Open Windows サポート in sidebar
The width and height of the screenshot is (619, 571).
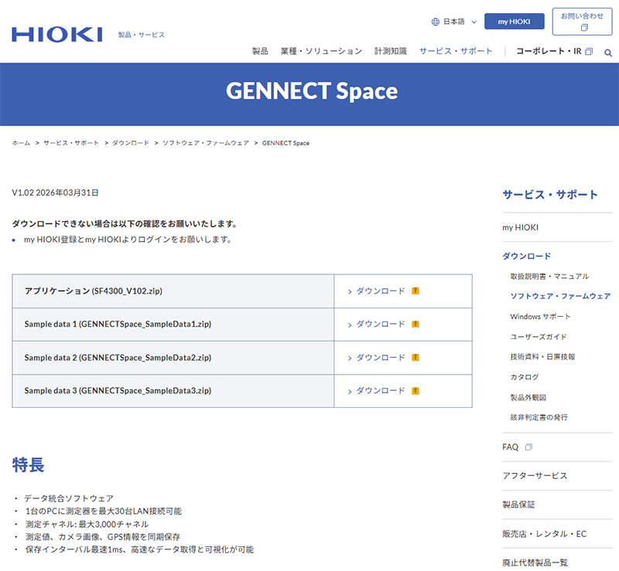tap(540, 316)
